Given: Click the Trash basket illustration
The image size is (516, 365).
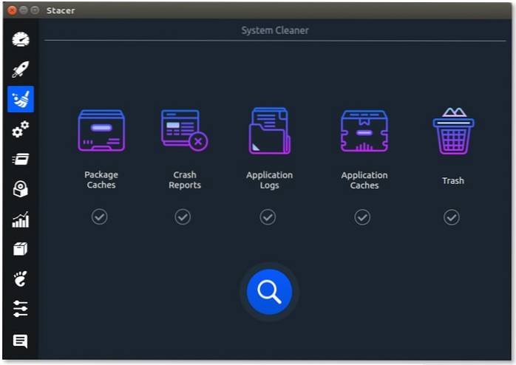Looking at the screenshot, I should 453,132.
